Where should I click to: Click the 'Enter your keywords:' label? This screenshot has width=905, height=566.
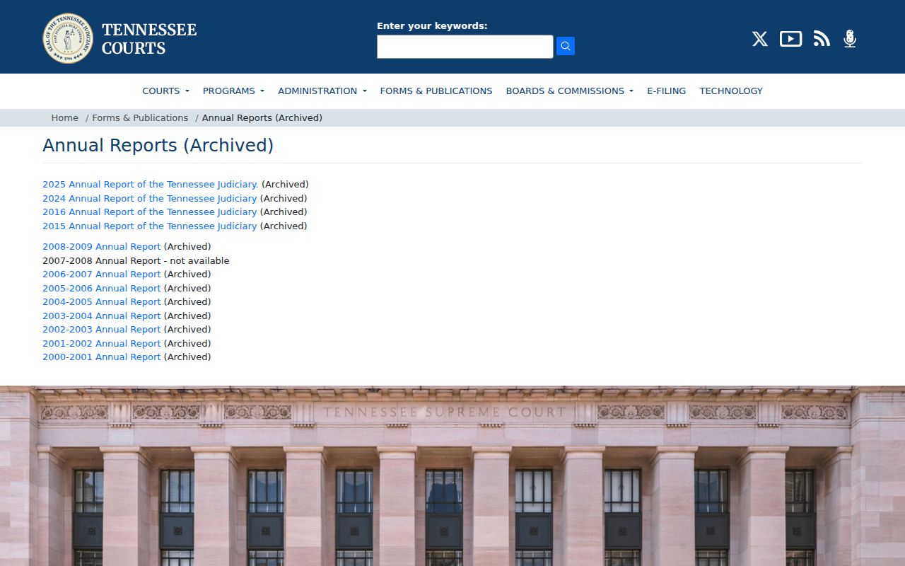click(x=432, y=25)
